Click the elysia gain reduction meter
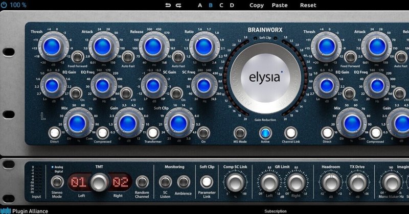409x214 pixels. coord(265,78)
